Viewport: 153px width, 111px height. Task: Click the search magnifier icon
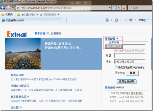[130, 8]
